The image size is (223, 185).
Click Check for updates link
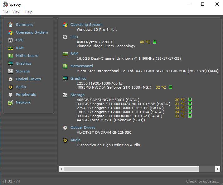[203, 181]
